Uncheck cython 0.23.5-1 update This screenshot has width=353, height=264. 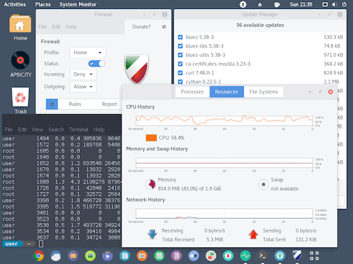[181, 82]
